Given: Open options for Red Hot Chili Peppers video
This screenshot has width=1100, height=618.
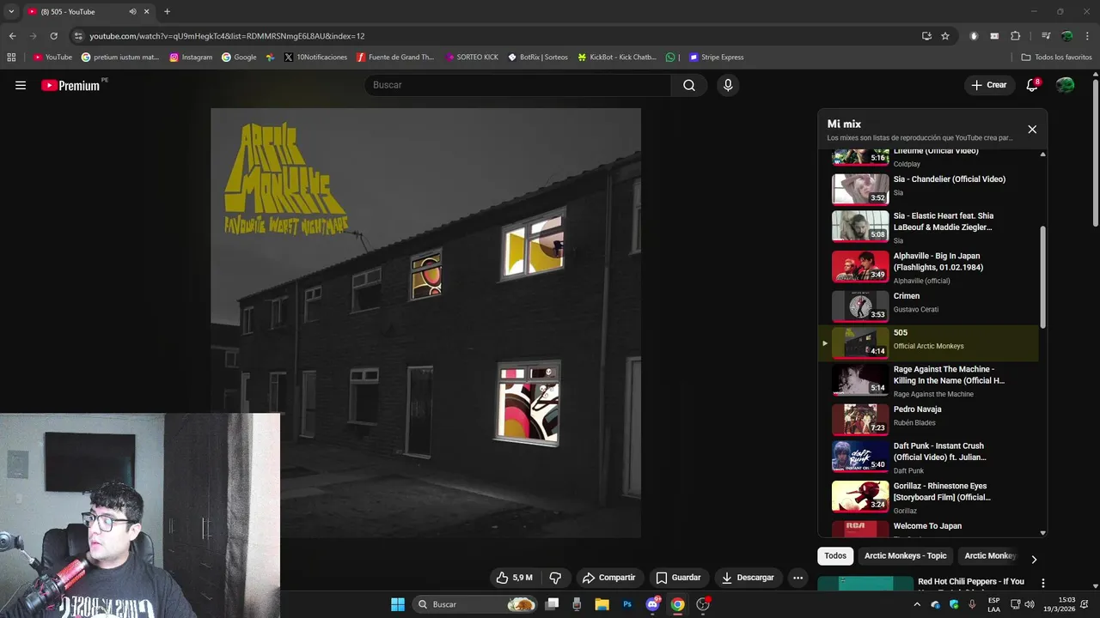Looking at the screenshot, I should (x=1043, y=583).
